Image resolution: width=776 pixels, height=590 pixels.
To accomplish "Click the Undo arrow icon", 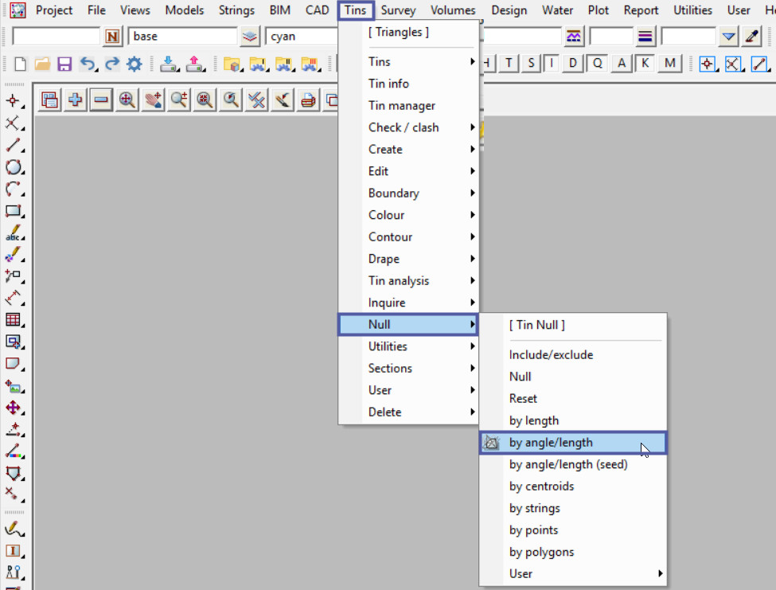I will tap(88, 64).
